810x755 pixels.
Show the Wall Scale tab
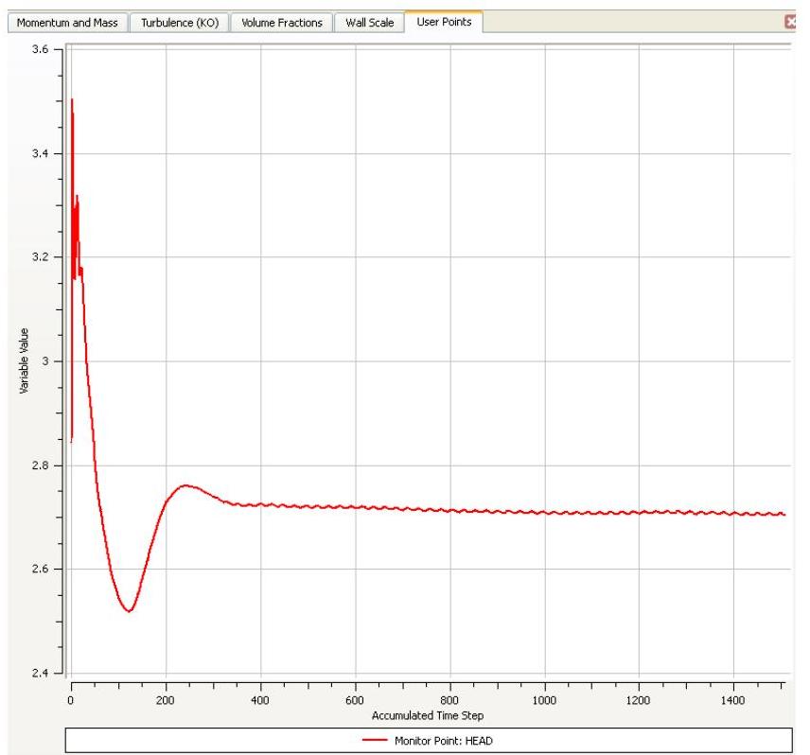[x=369, y=23]
